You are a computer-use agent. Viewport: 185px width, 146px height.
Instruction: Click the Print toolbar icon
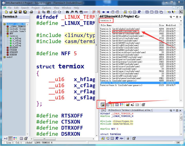point(31,12)
